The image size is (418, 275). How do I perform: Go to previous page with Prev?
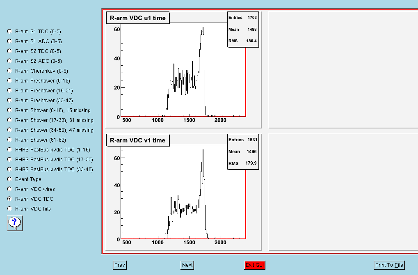[120, 265]
